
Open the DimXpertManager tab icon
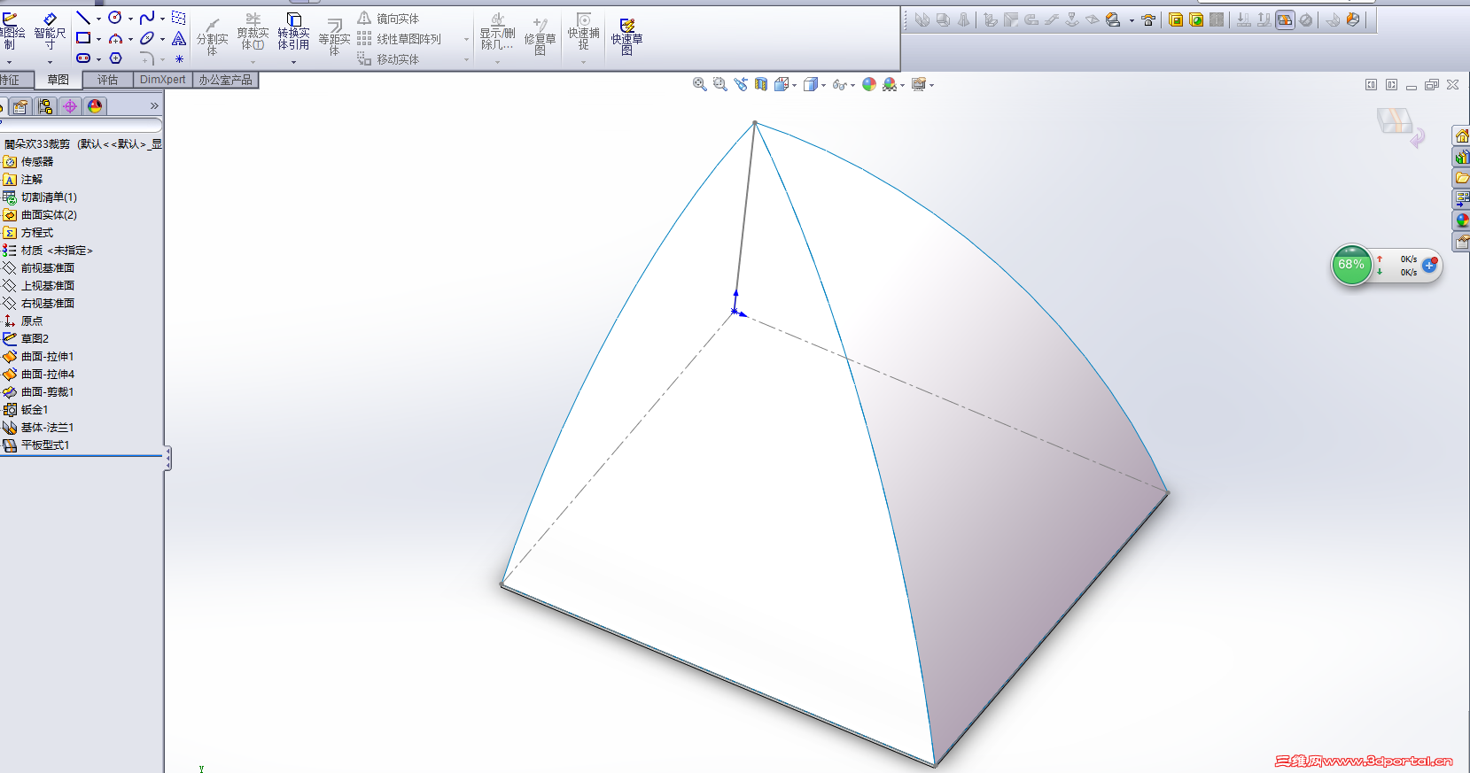coord(70,106)
